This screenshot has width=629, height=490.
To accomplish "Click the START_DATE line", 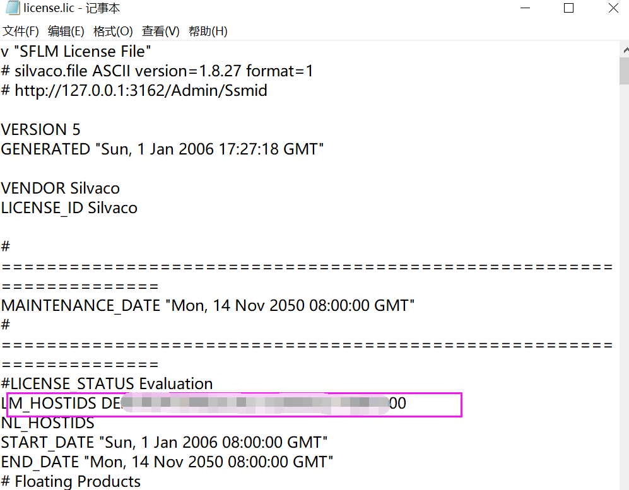I will click(164, 443).
